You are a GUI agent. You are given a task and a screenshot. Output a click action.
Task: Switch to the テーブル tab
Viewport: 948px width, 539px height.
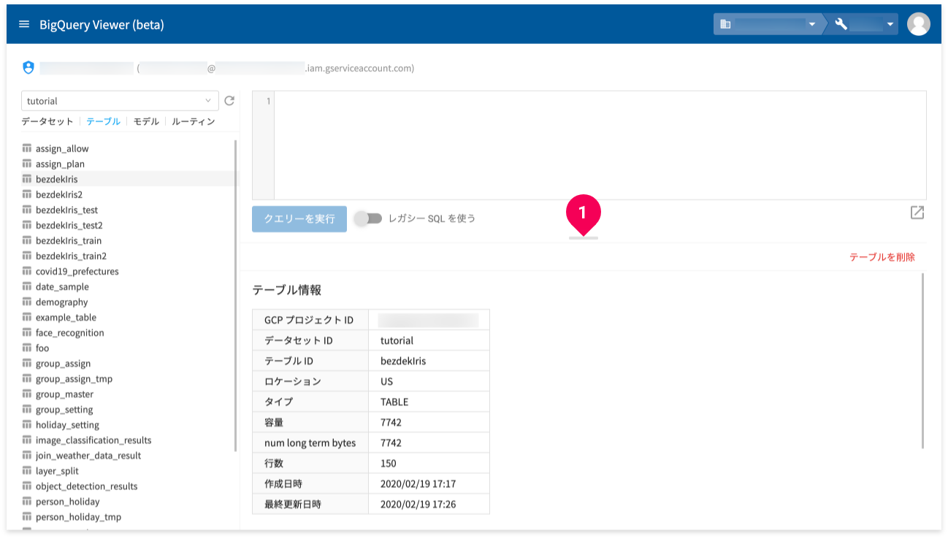click(103, 121)
